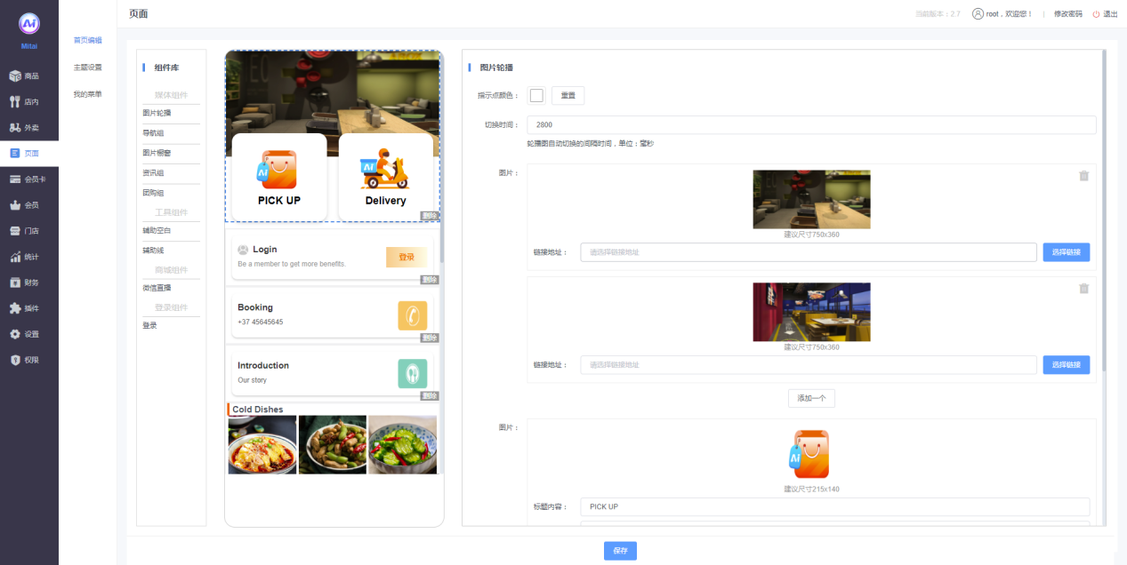Switch to 主题设置 theme settings tab
The image size is (1127, 565).
point(87,68)
